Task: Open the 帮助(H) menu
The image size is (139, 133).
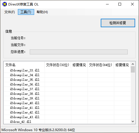Action: 42,12
